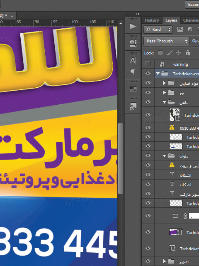The width and height of the screenshot is (199, 266).
Task: Hide the عنوان group
Action: coord(148,155)
